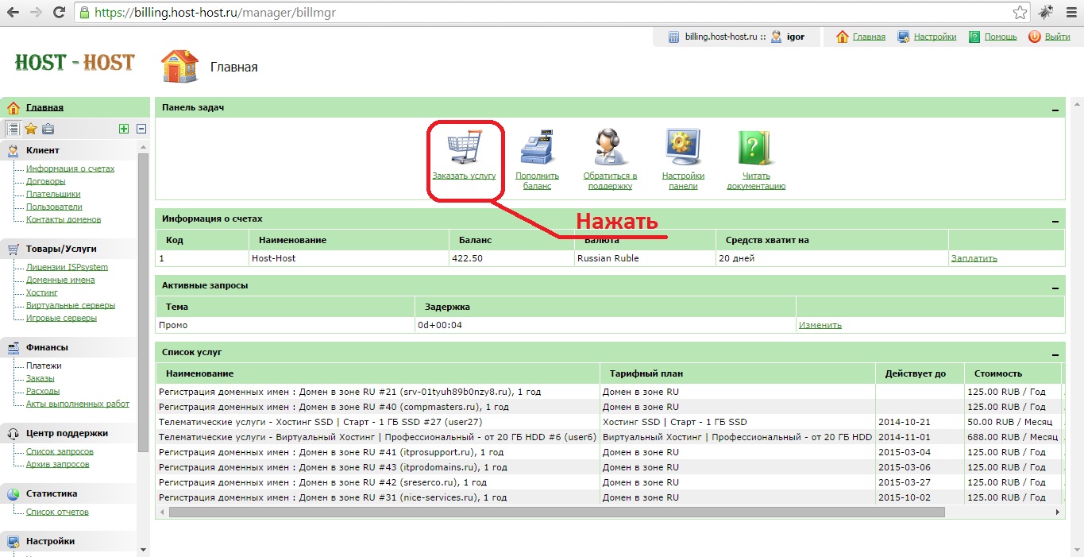The width and height of the screenshot is (1084, 557).
Task: Click the briefcase icon in sidebar toolbar
Action: pyautogui.click(x=48, y=129)
